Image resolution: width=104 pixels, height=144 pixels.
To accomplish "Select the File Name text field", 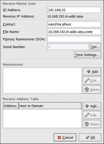I will coord(74,32).
